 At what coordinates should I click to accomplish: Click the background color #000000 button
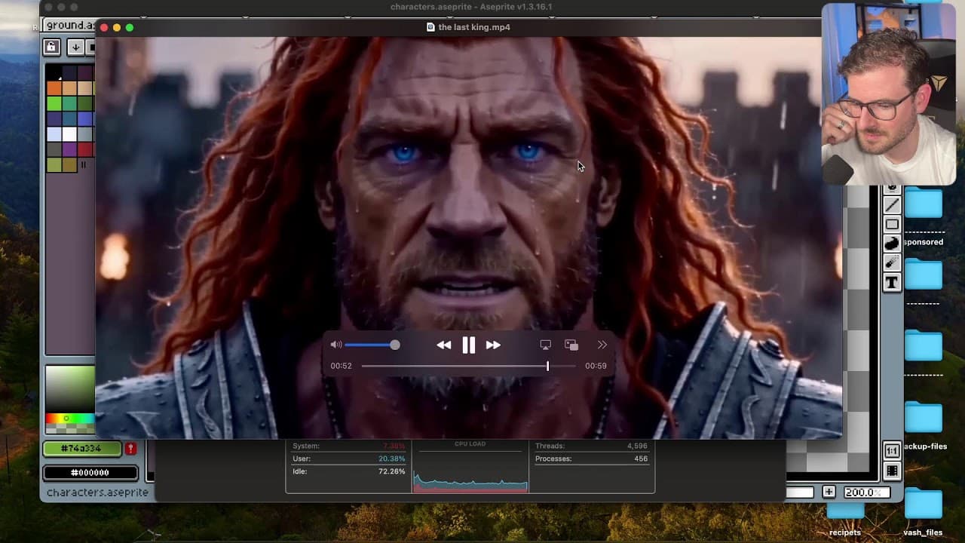click(x=90, y=473)
